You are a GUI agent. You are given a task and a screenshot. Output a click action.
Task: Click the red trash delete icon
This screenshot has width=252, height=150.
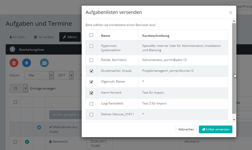[x=14, y=63]
